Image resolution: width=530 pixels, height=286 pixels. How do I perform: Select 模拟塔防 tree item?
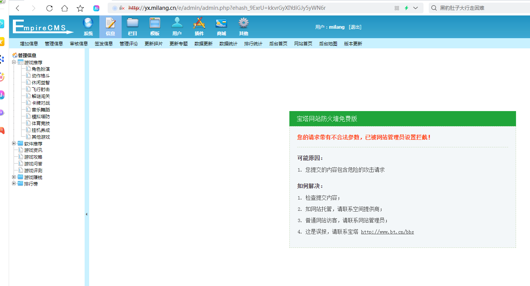tap(41, 117)
